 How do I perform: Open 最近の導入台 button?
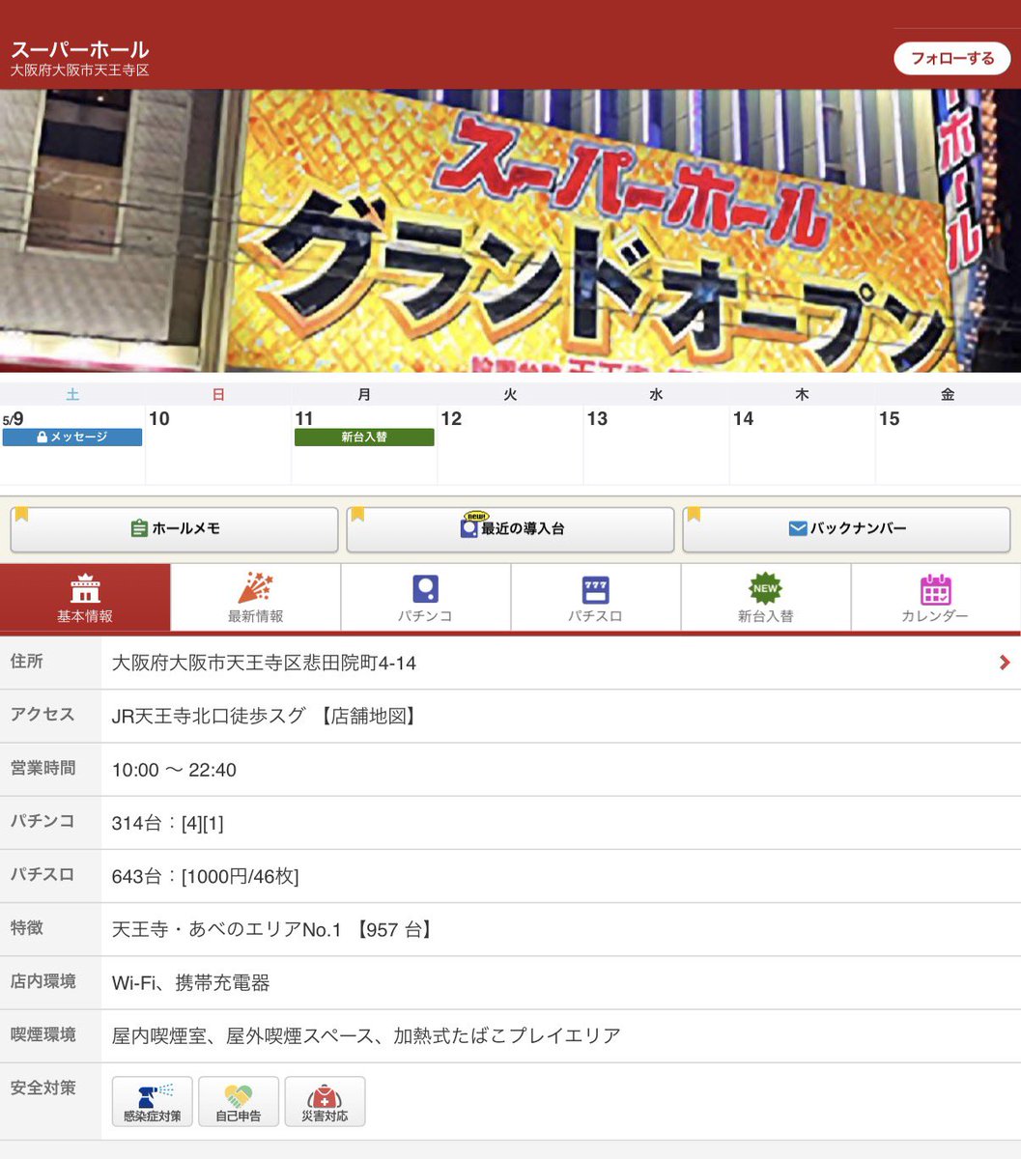pyautogui.click(x=510, y=529)
